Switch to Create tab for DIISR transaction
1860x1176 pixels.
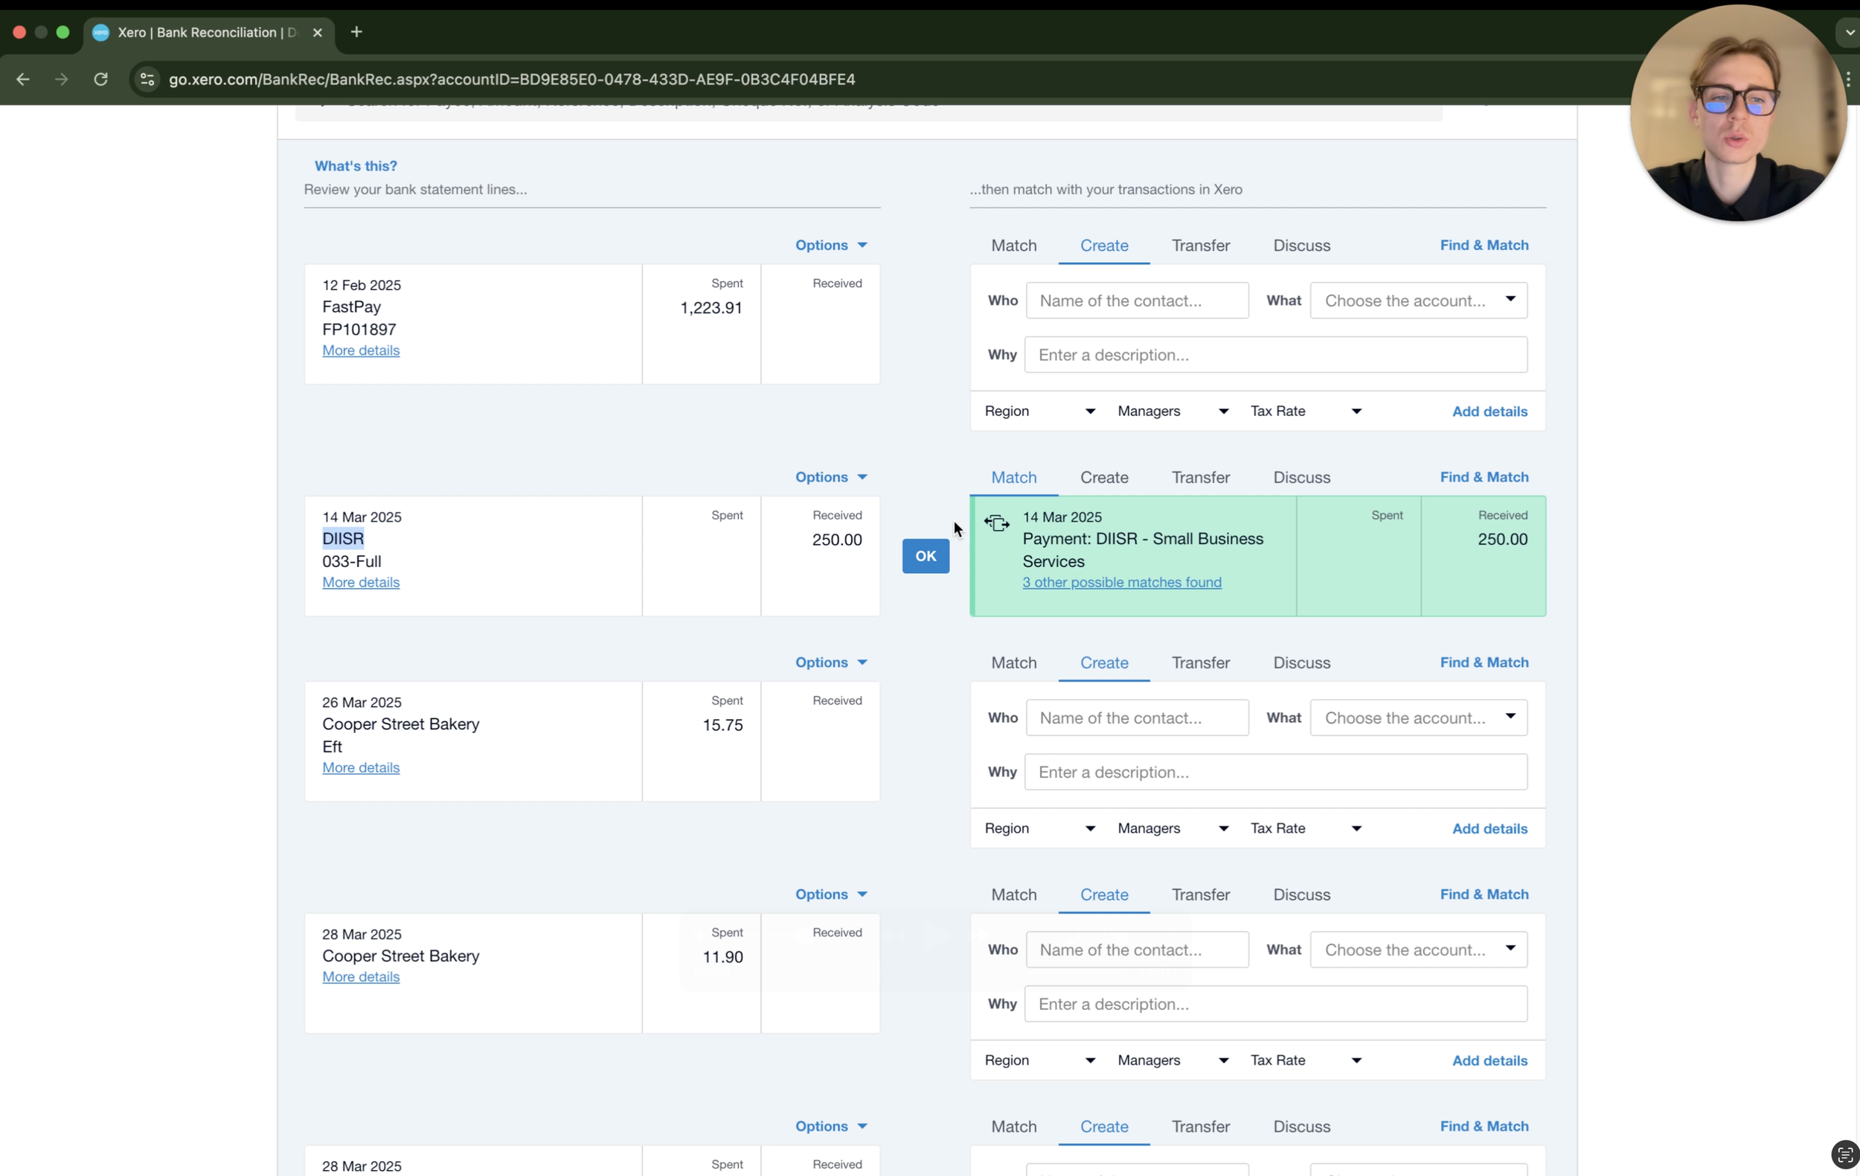pos(1104,478)
